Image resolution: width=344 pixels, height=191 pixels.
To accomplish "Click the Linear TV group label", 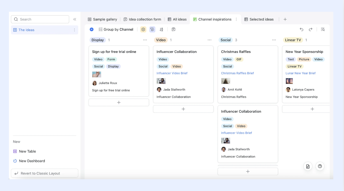I will point(293,40).
